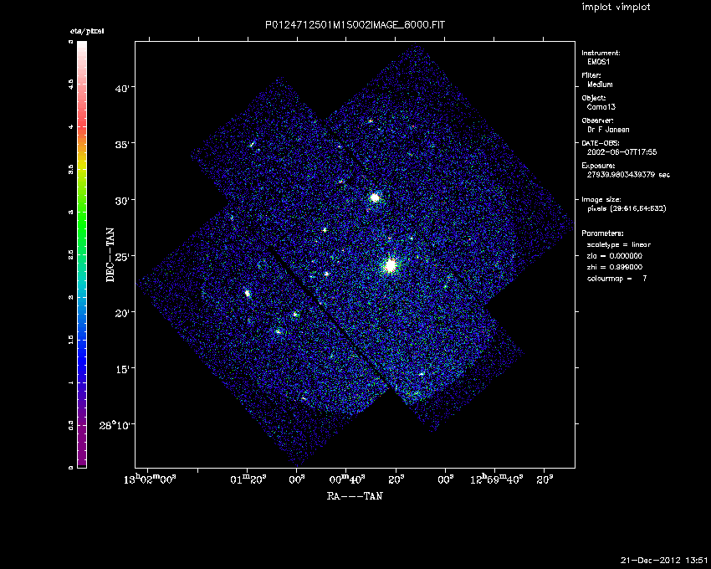Click the "Filter:" header label
Image resolution: width=711 pixels, height=569 pixels.
[591, 75]
